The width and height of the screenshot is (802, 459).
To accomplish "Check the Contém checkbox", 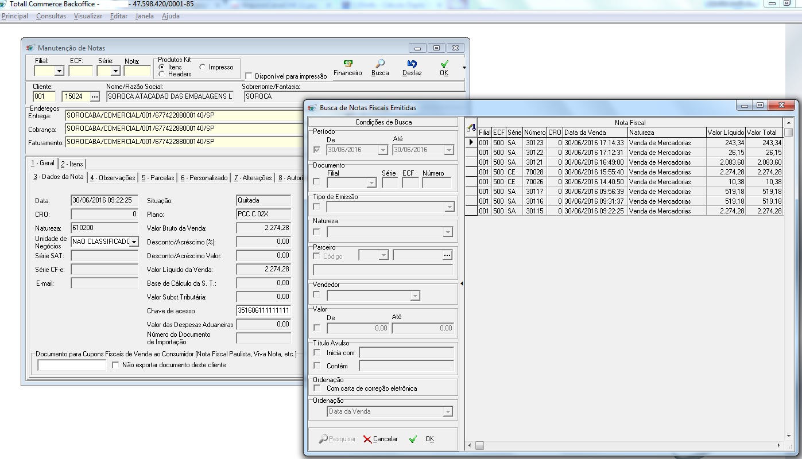I will pos(317,365).
